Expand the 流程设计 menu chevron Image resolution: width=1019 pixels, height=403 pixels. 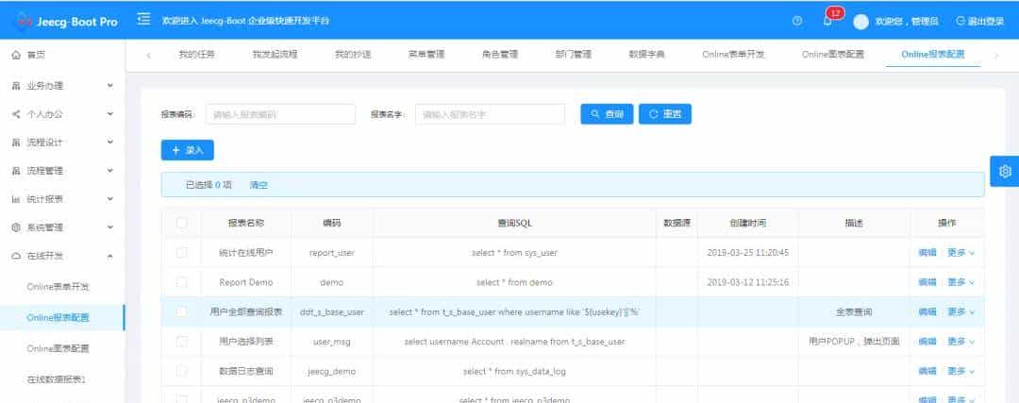point(109,143)
